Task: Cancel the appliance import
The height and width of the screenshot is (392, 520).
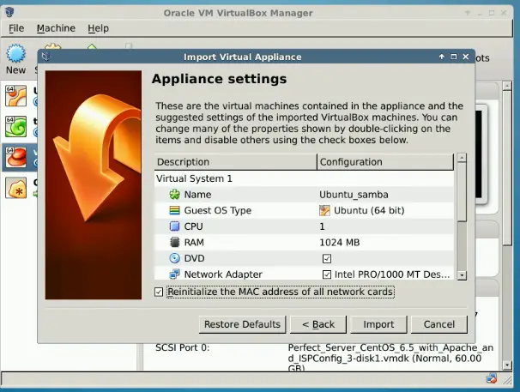Action: 439,324
